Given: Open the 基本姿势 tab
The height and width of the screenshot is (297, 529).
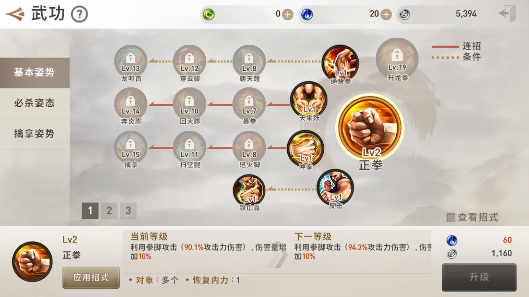Looking at the screenshot, I should tap(34, 73).
